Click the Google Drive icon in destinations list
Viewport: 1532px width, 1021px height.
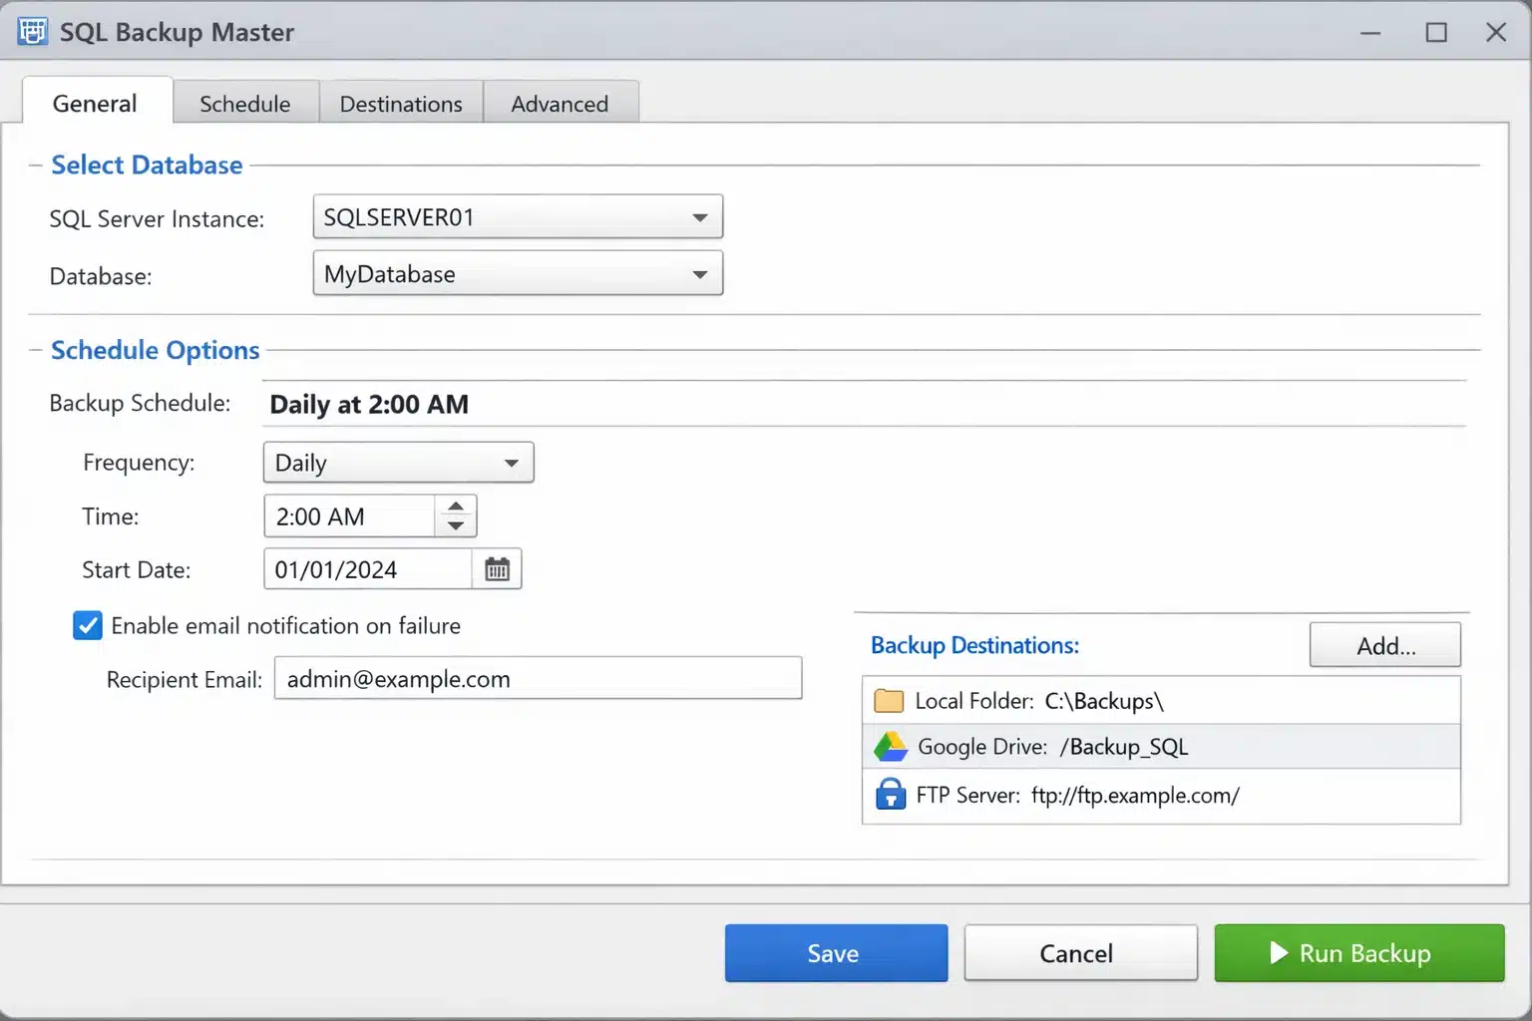889,746
